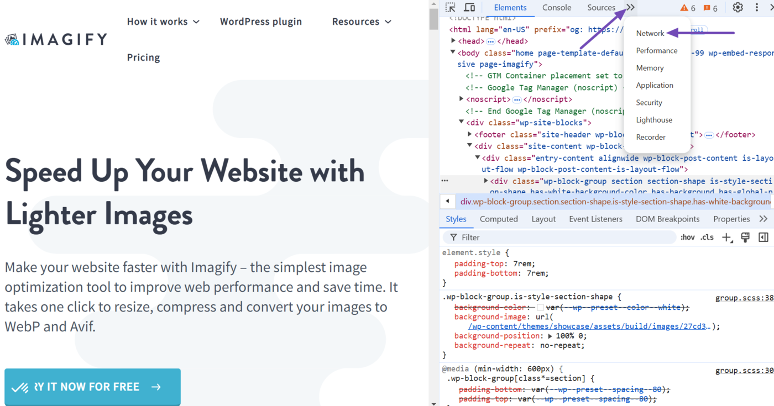Viewport: 774px width, 406px height.
Task: Click the Imagify logo
Action: pos(56,39)
